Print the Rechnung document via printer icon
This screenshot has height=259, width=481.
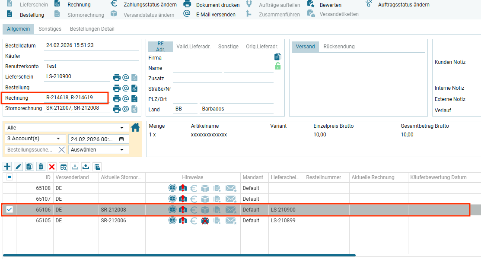click(x=117, y=98)
